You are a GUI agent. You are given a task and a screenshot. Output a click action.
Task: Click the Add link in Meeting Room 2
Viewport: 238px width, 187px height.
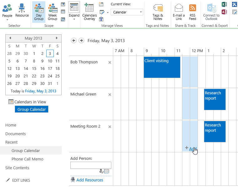193,149
